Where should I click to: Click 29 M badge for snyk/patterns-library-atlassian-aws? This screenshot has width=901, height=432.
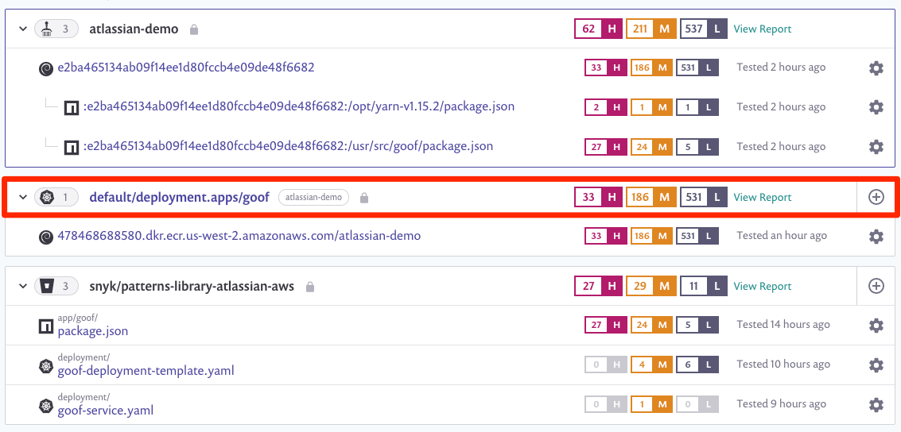point(651,286)
